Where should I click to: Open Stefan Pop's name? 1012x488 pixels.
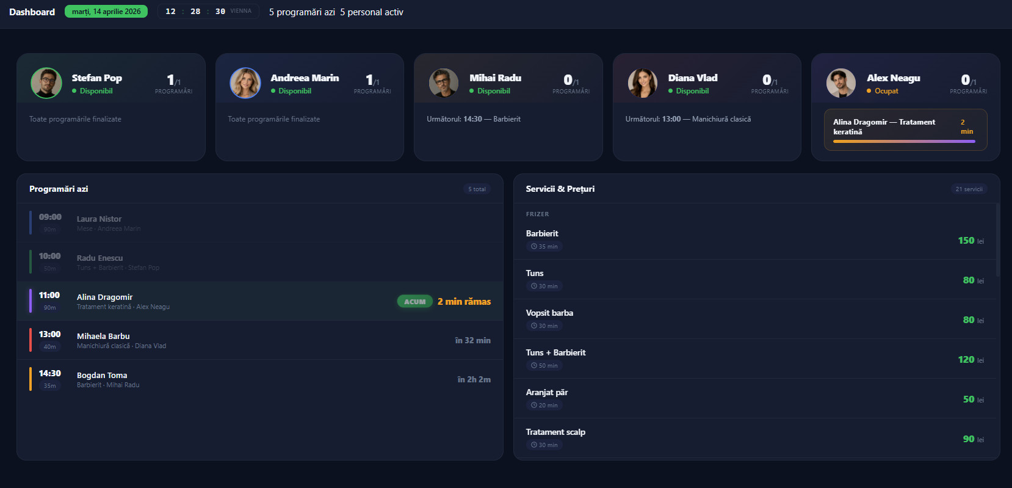pos(97,78)
